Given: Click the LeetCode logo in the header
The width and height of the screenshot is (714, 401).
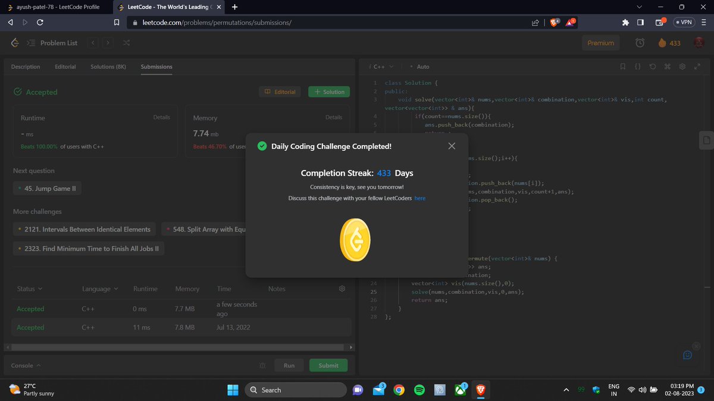Looking at the screenshot, I should click(x=15, y=43).
